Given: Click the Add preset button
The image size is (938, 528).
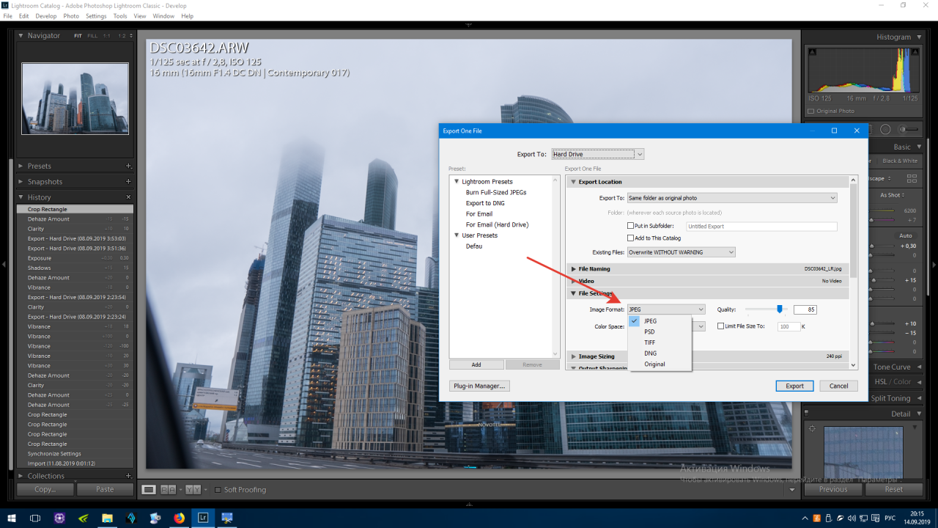Looking at the screenshot, I should coord(476,364).
